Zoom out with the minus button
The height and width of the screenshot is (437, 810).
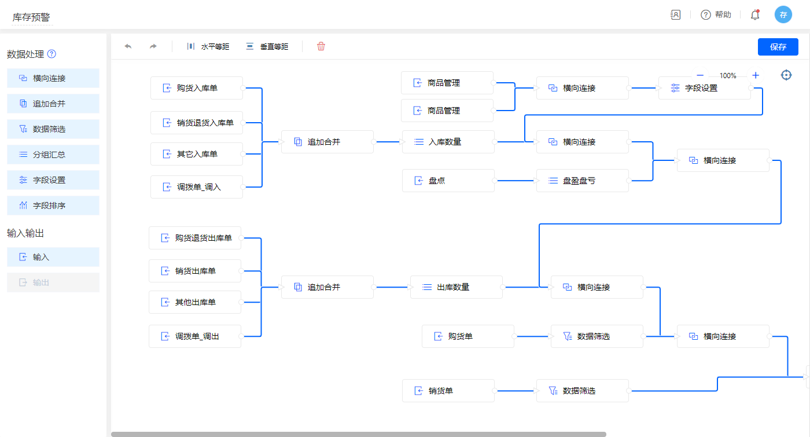pyautogui.click(x=700, y=75)
